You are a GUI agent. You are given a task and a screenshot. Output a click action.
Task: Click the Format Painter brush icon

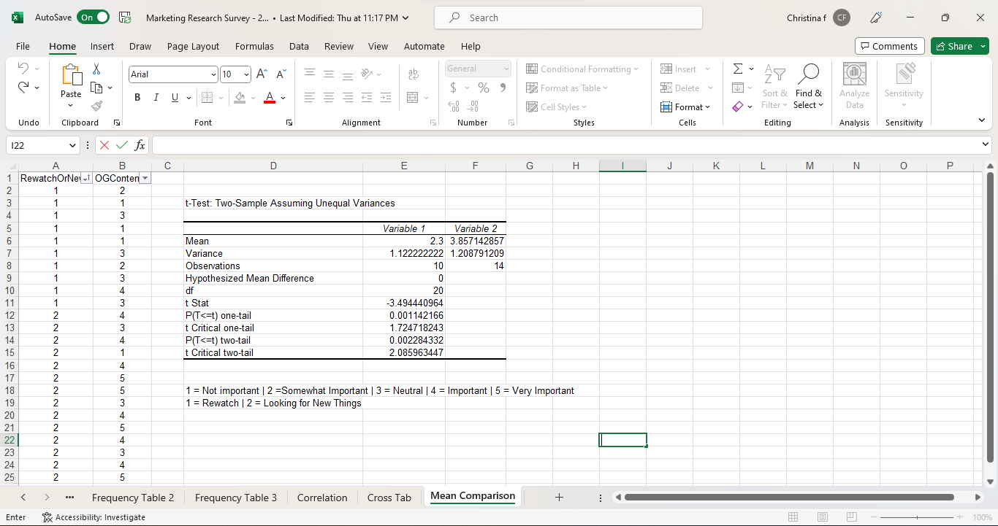[x=96, y=106]
